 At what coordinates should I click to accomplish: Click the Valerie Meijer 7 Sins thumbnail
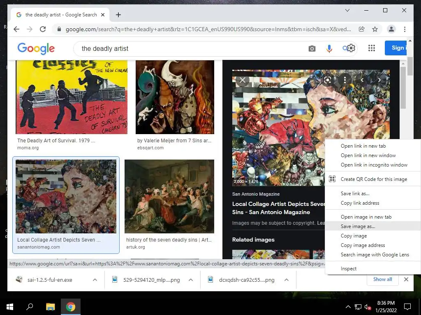175,97
